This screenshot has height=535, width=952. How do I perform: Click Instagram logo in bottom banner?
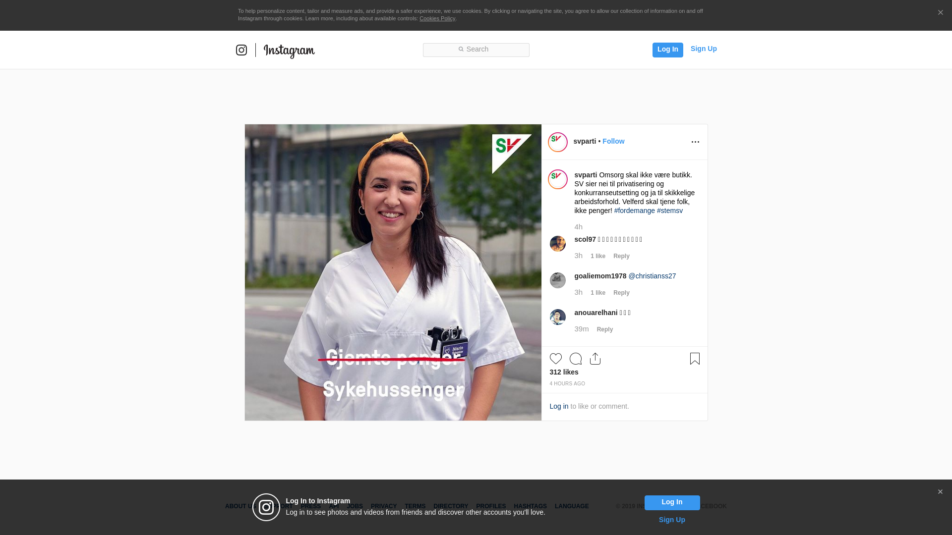(x=266, y=507)
